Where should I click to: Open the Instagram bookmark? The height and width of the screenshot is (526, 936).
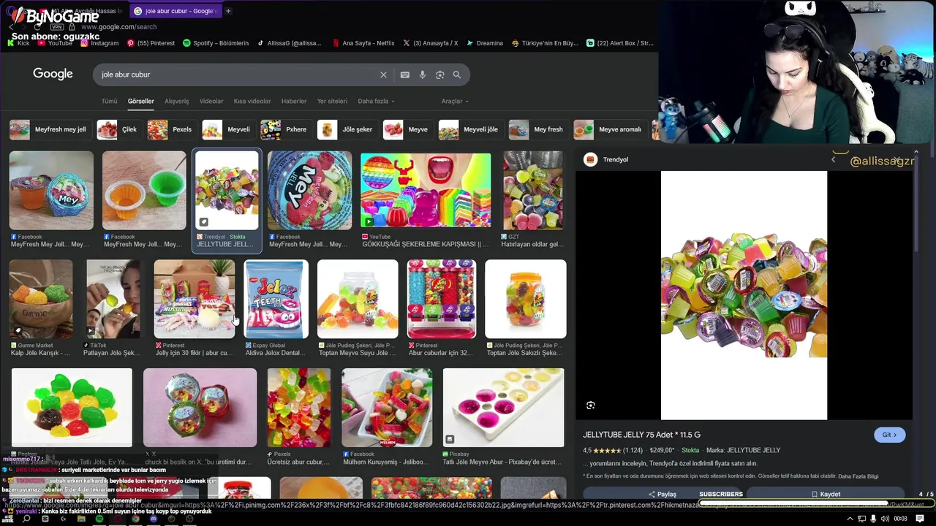coord(99,43)
